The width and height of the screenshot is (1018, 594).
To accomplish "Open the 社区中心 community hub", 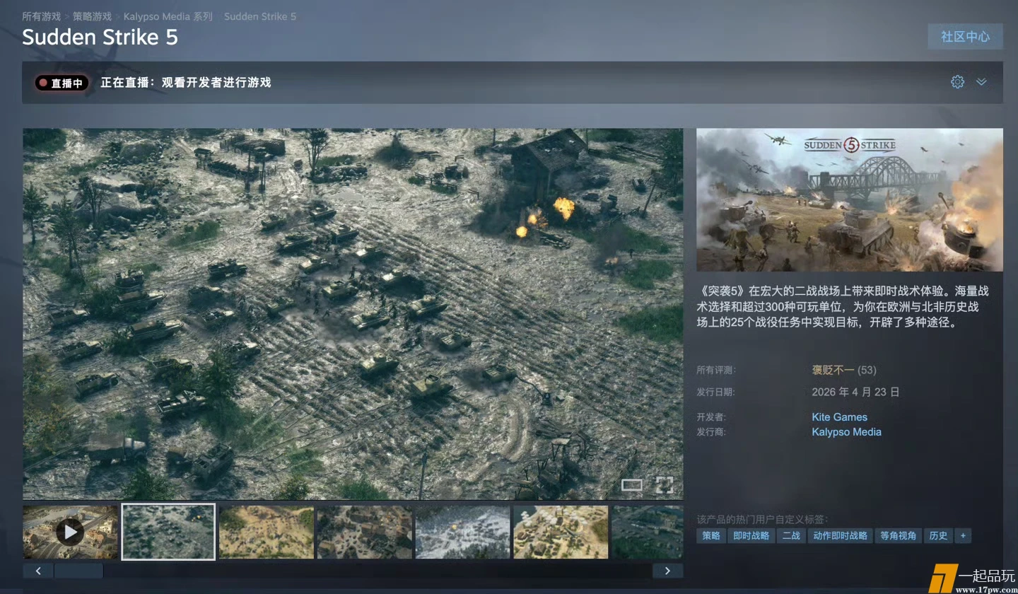I will click(965, 37).
